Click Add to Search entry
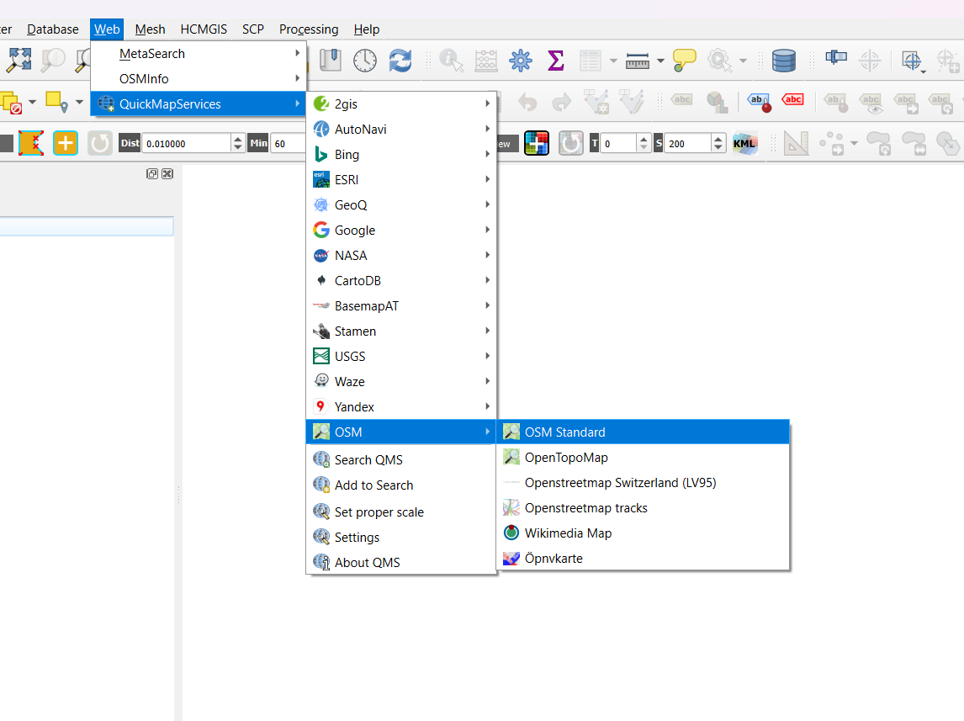Viewport: 964px width, 721px height. point(401,485)
